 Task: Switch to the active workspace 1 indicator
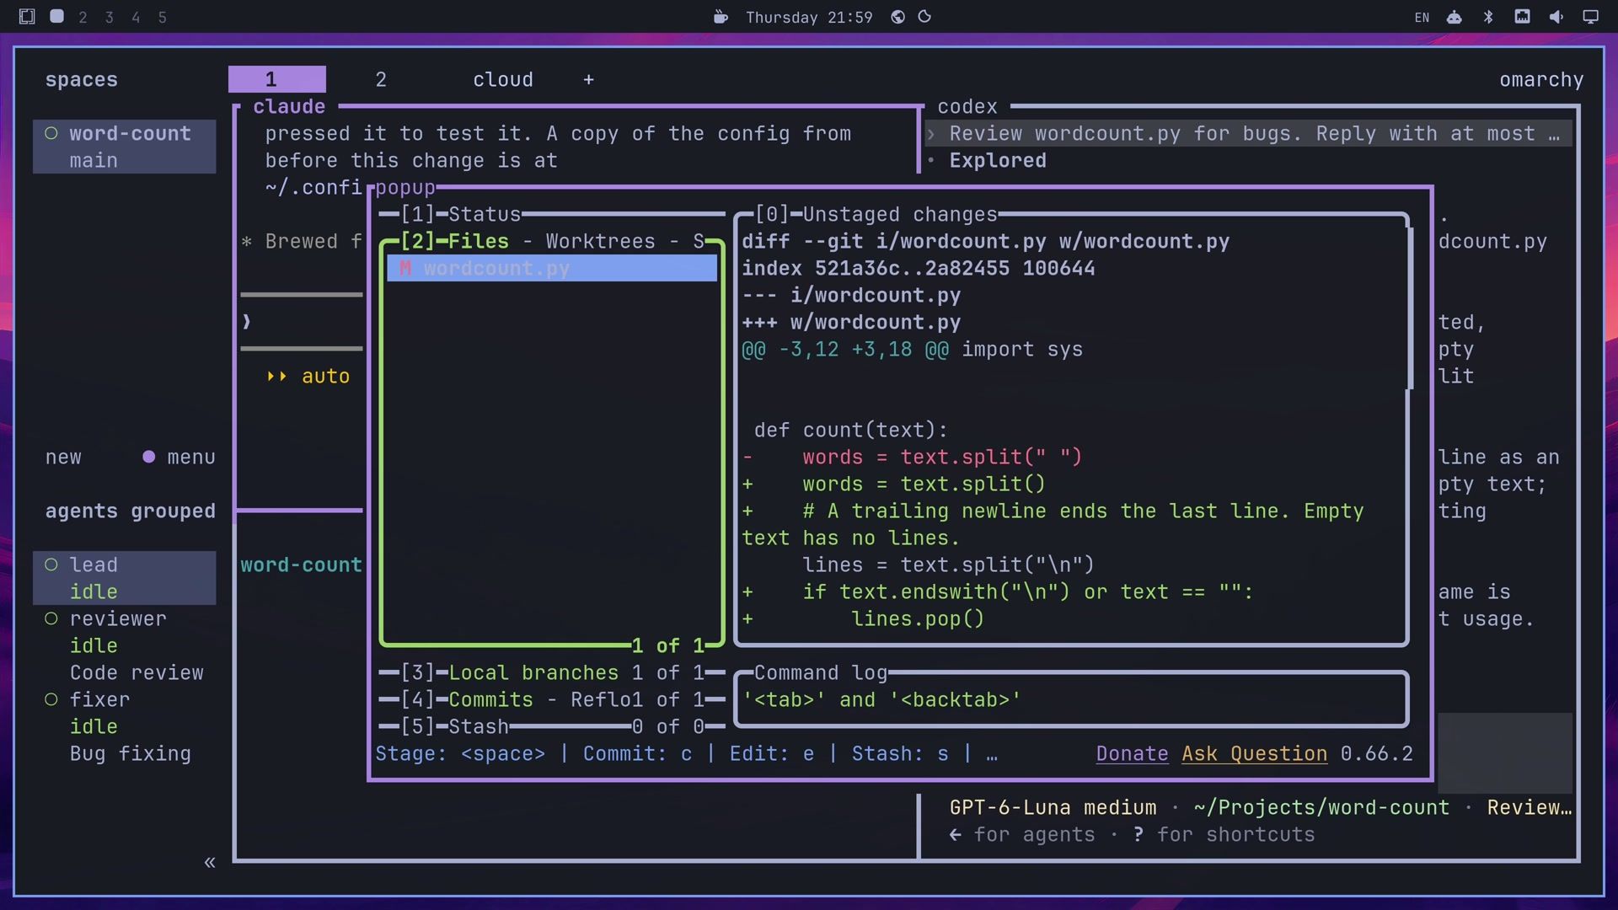point(56,16)
